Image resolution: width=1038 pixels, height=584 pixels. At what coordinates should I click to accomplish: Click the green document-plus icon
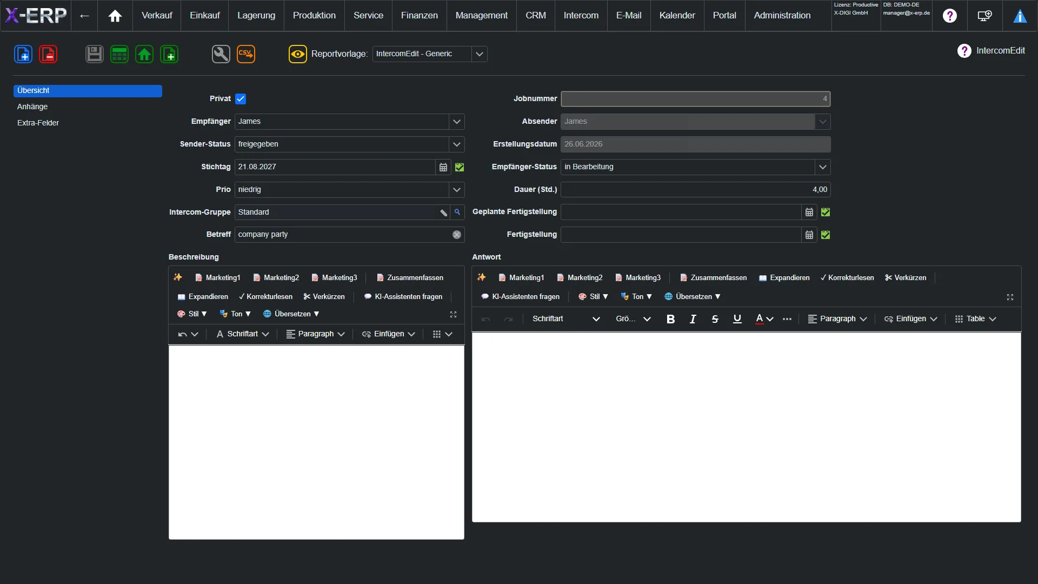(169, 54)
